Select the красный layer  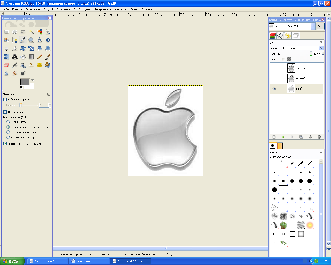coord(297,68)
